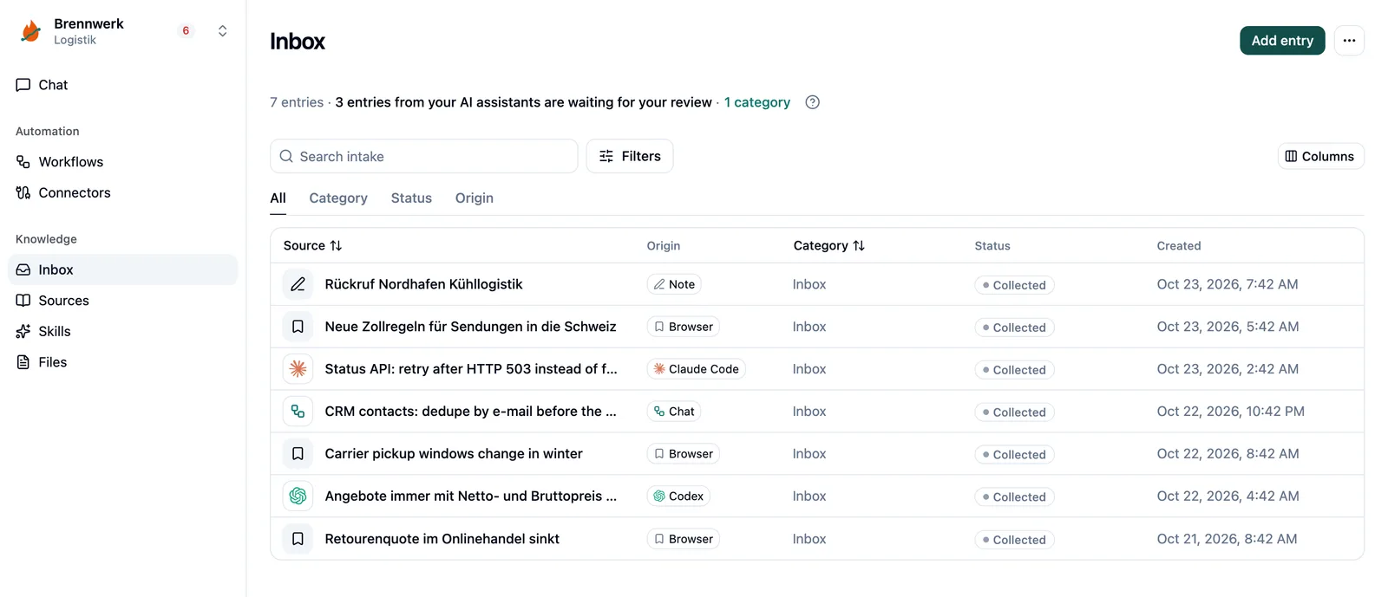Click date Oct 22, 2026, 4:42 AM

(1228, 496)
